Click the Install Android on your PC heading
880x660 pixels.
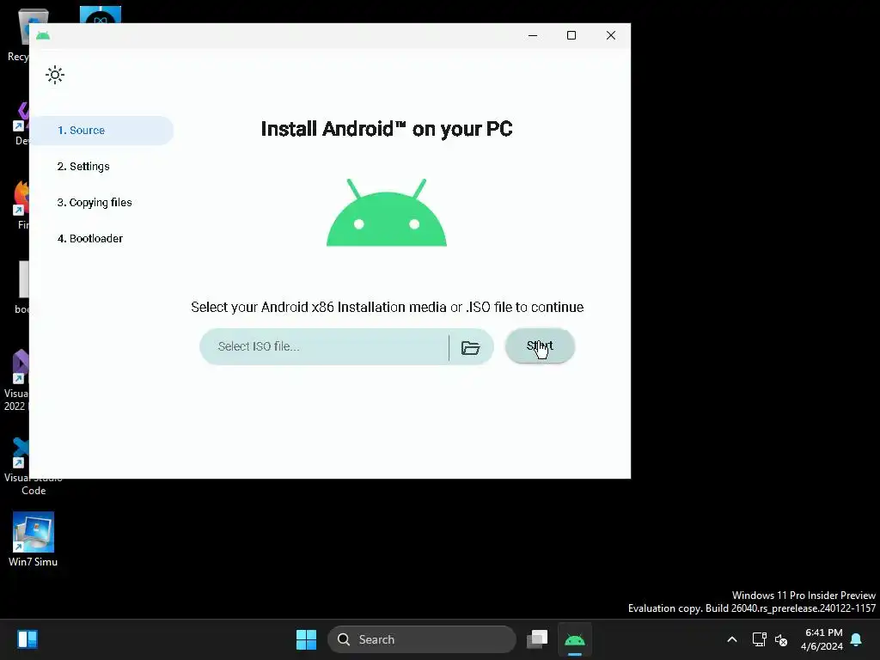point(387,129)
